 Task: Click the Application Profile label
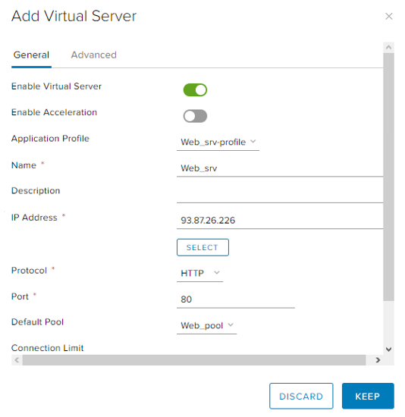click(x=50, y=139)
